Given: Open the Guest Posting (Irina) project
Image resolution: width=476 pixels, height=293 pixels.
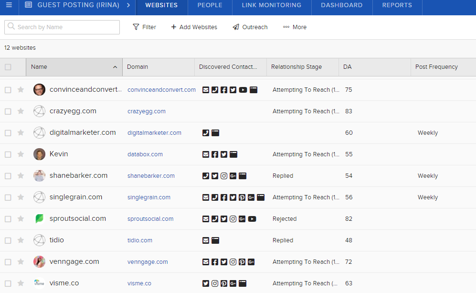Looking at the screenshot, I should (x=78, y=5).
